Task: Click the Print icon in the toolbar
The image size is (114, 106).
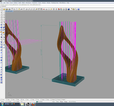Action: point(9,9)
